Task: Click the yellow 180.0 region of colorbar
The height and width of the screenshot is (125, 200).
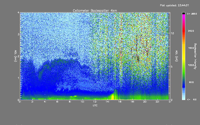Action: 183,48
